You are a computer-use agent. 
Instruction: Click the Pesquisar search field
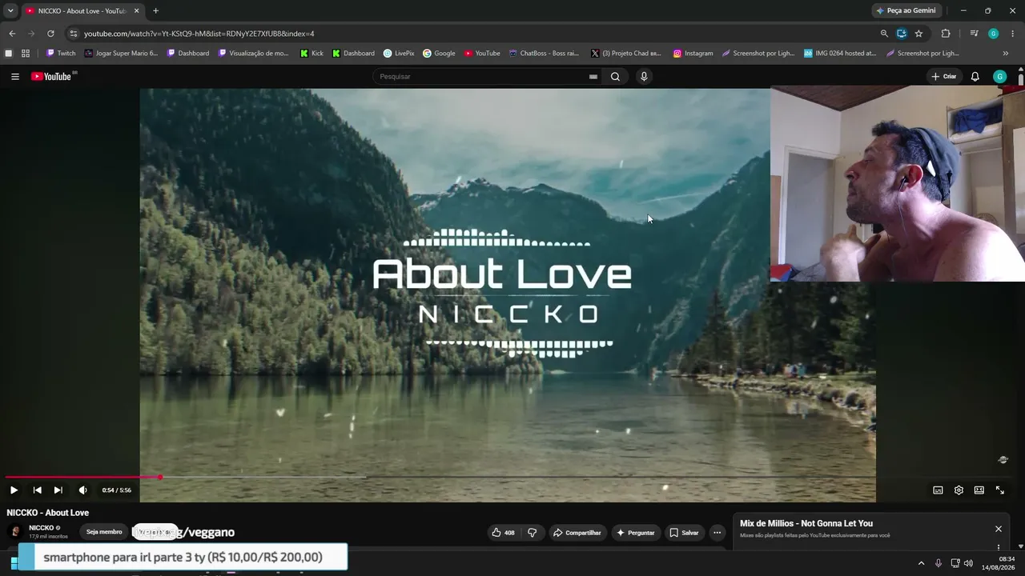click(x=481, y=77)
